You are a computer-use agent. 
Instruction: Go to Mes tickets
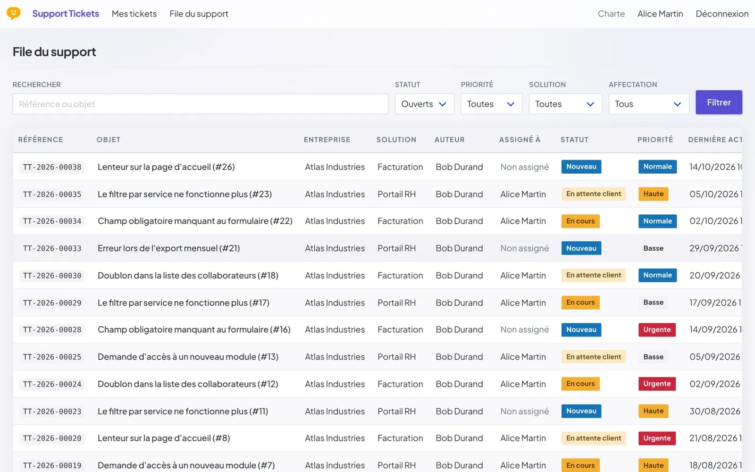[x=134, y=14]
